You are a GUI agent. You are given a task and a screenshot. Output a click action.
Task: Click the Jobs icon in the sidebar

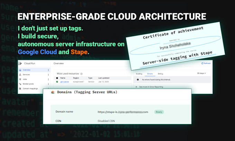click(x=20, y=79)
